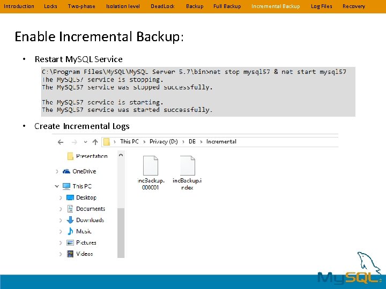This screenshot has height=289, width=386.
Task: Click the net stop mysql57 command line
Action: pyautogui.click(x=194, y=72)
